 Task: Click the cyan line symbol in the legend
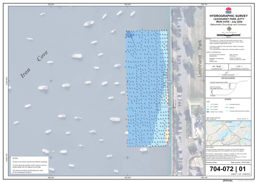click(227, 111)
